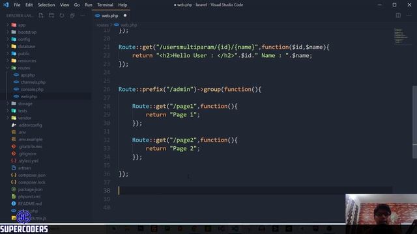Click line number 26 in gutter
The height and width of the screenshot is (234, 417).
[107, 90]
